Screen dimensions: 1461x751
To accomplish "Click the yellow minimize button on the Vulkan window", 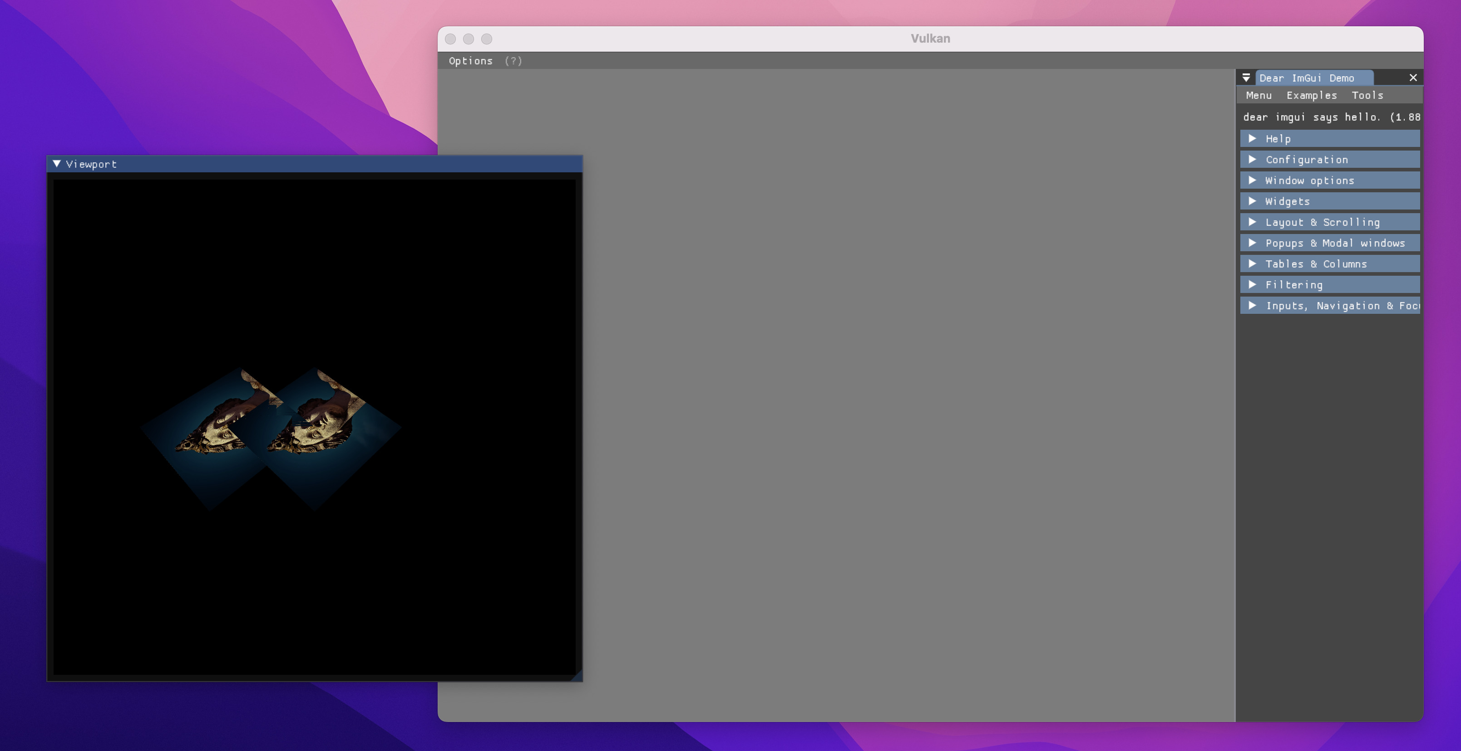I will 469,39.
